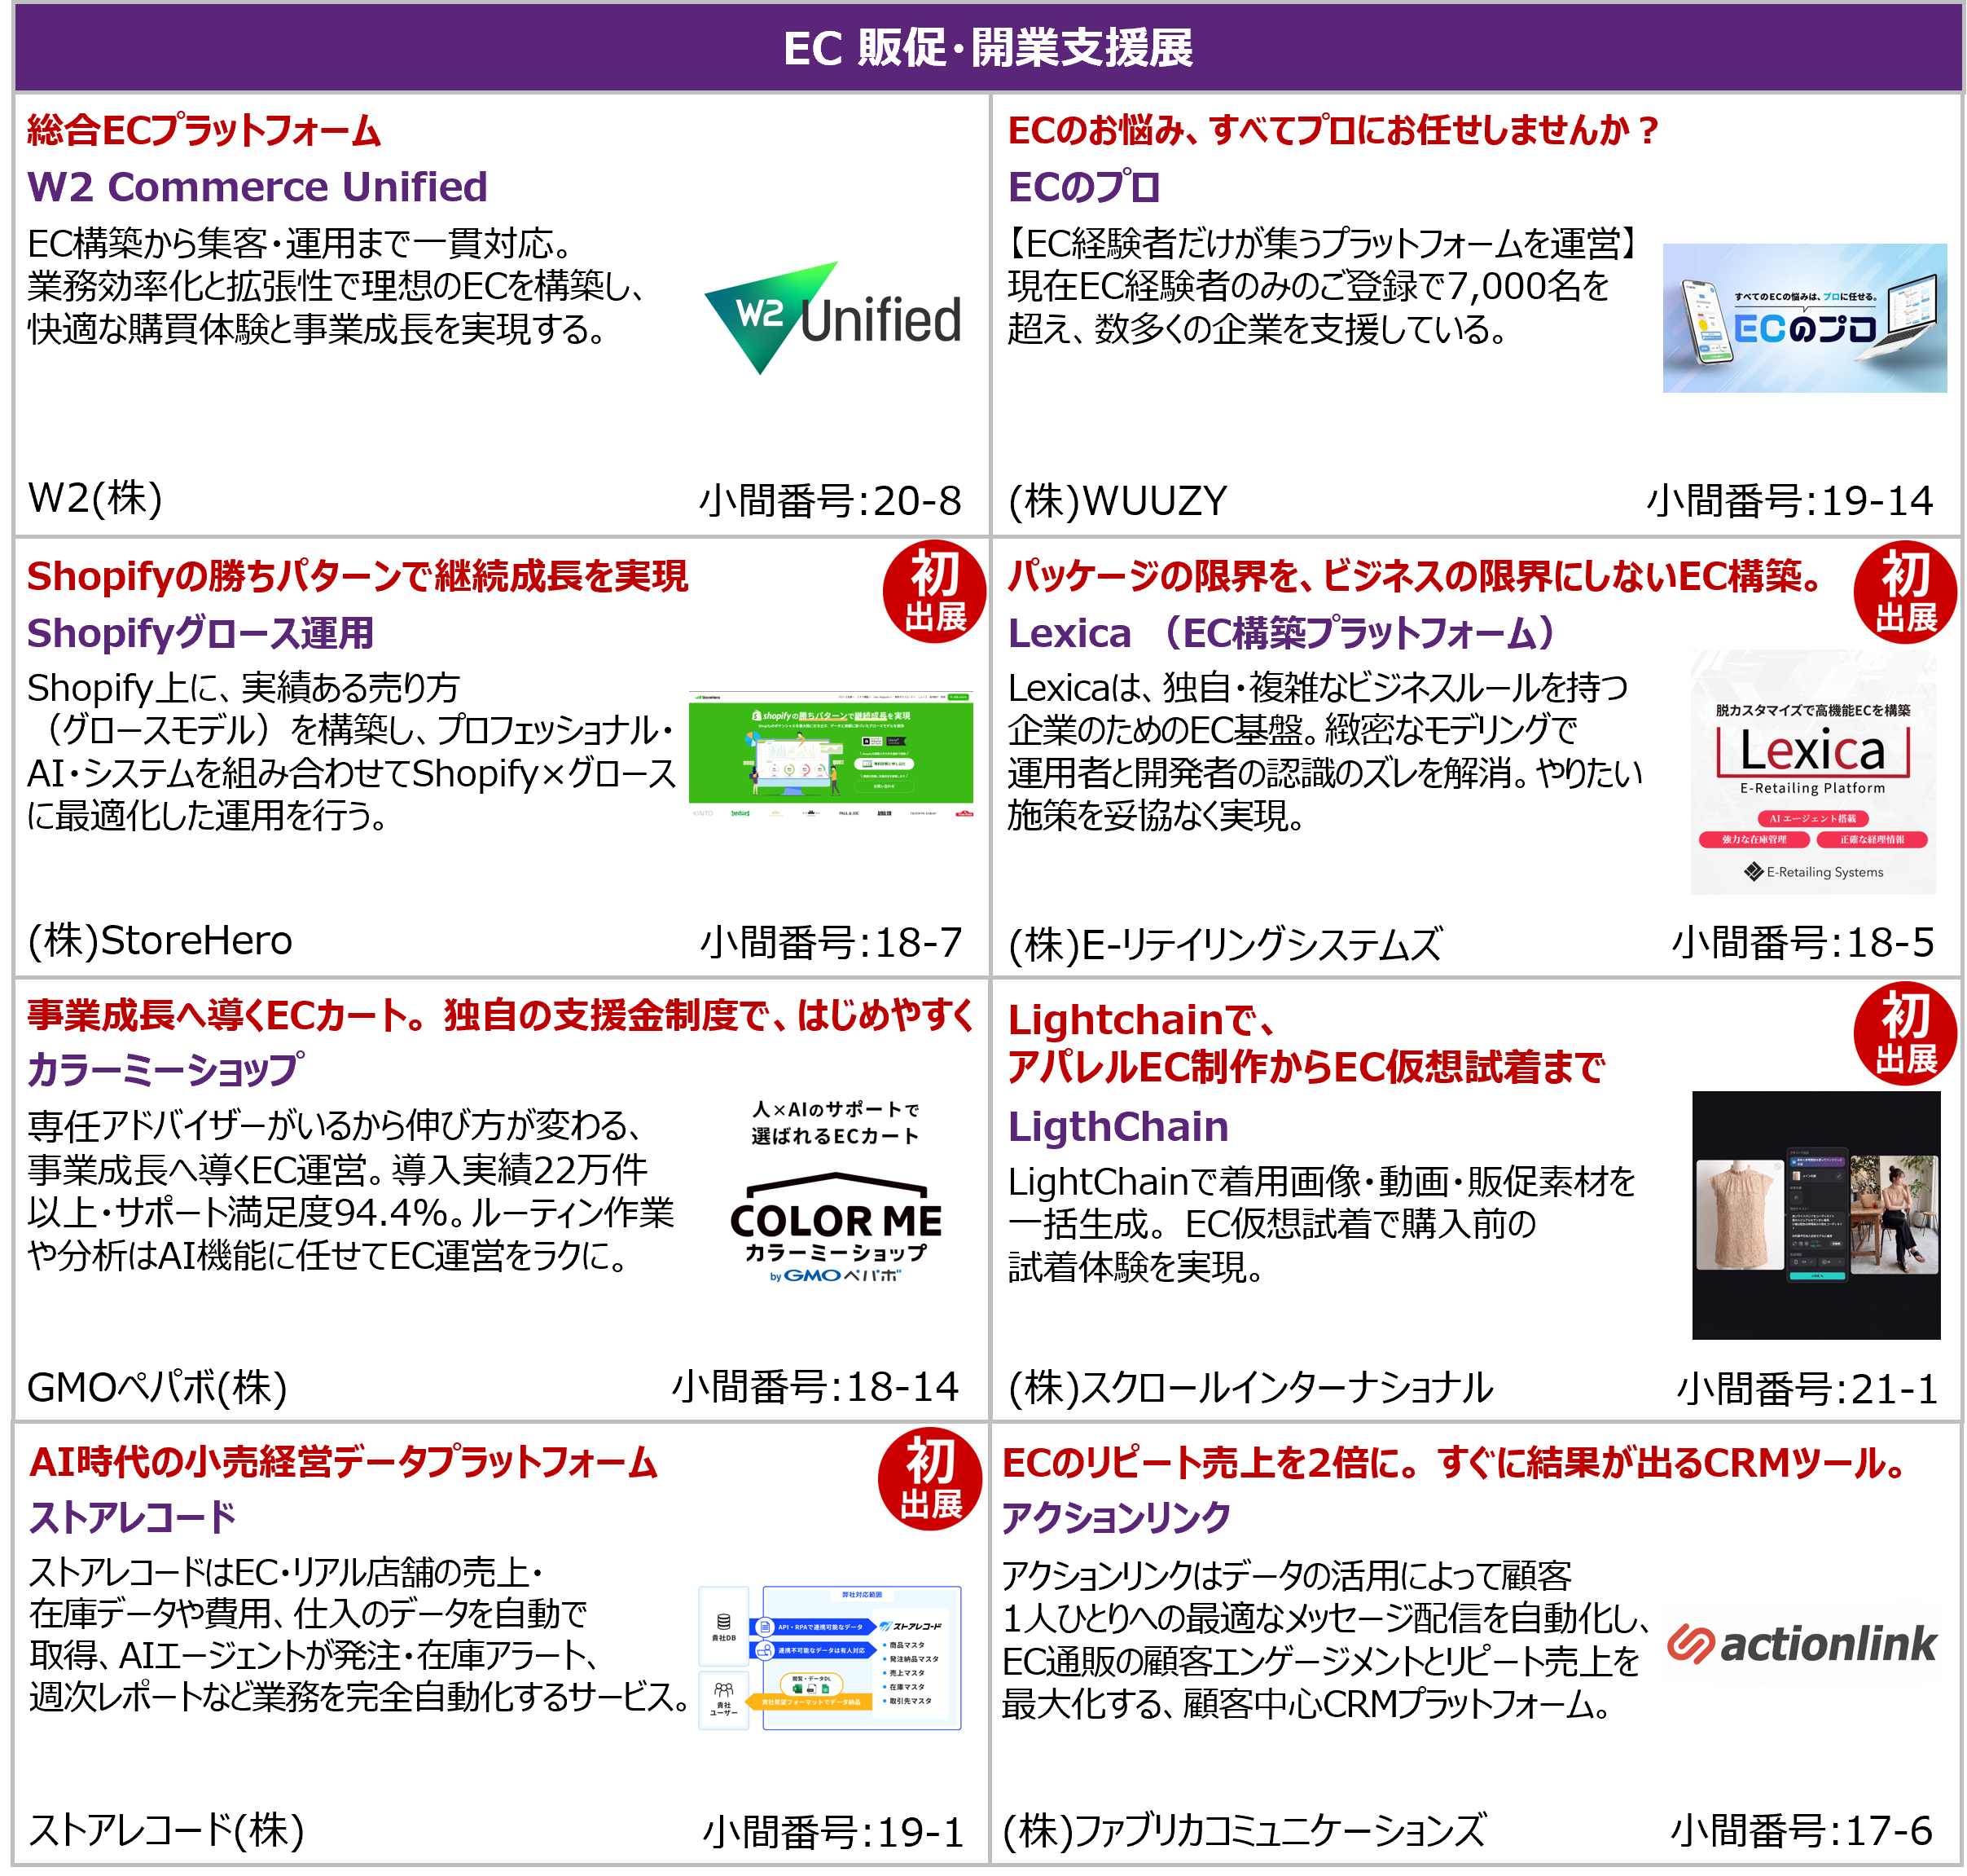Click the description starting 'Lexicaは、独自・複雑なビジネスルールを持つ'
1967x1876 pixels.
tap(1324, 752)
